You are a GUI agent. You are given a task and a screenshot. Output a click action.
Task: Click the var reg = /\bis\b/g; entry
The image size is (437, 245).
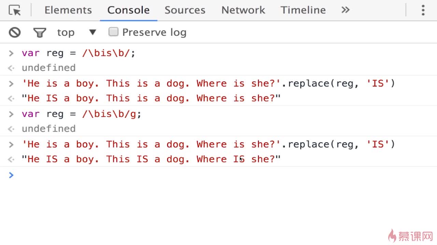point(82,114)
